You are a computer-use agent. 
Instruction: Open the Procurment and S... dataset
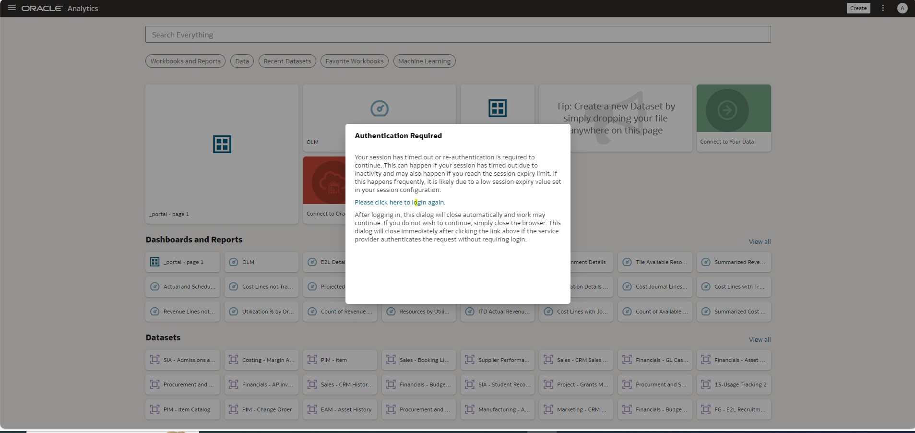[654, 385]
